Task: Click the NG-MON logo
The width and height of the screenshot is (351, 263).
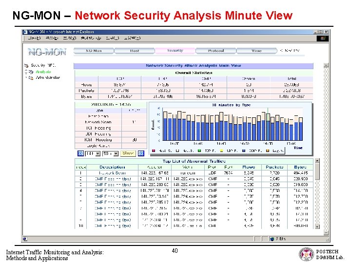Action: (47, 52)
